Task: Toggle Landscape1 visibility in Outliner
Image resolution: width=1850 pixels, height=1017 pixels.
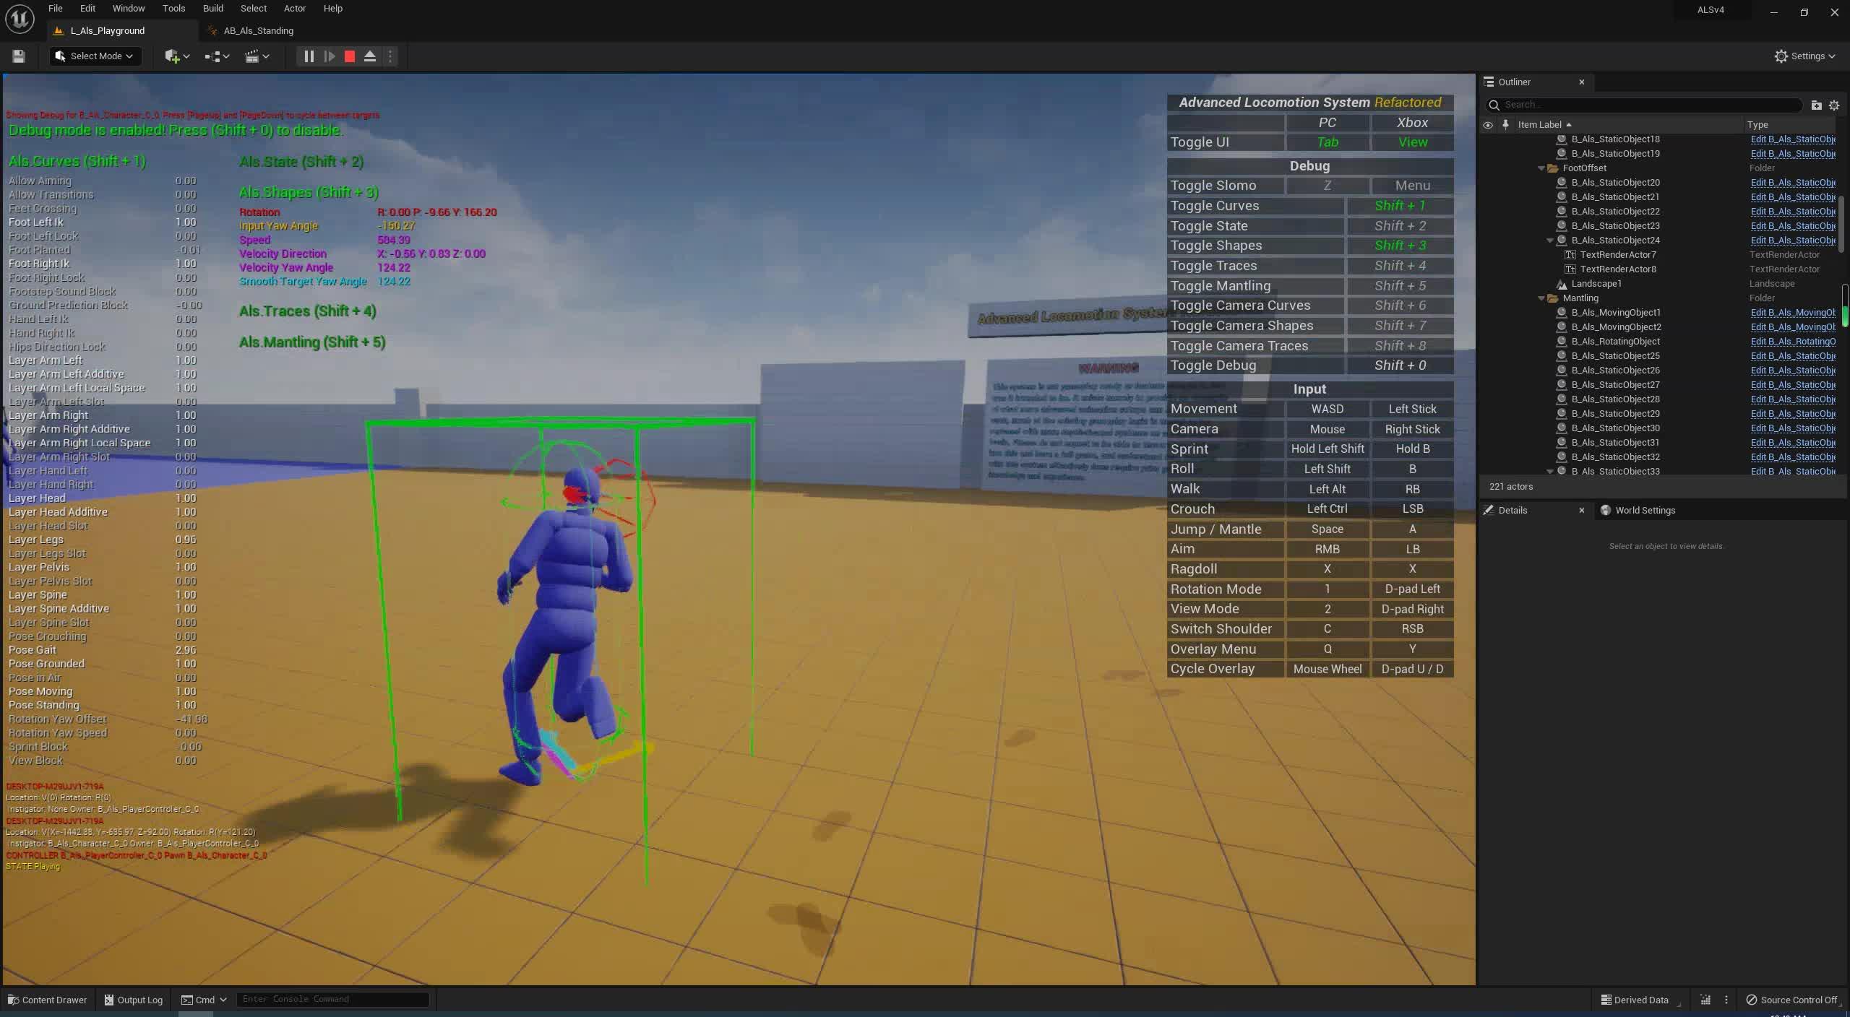Action: coord(1487,283)
